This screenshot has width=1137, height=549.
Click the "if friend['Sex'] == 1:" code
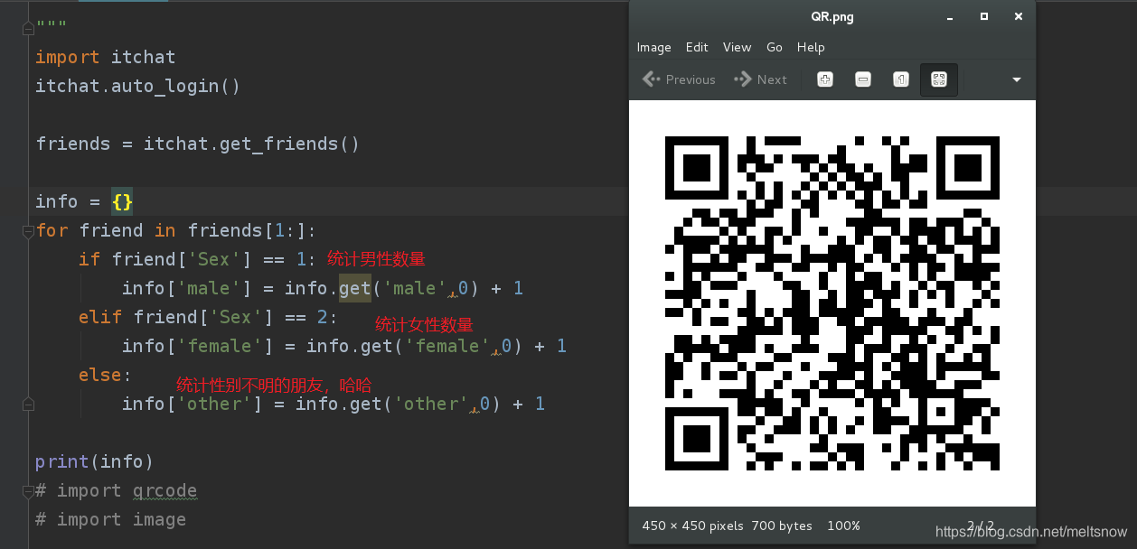point(198,259)
